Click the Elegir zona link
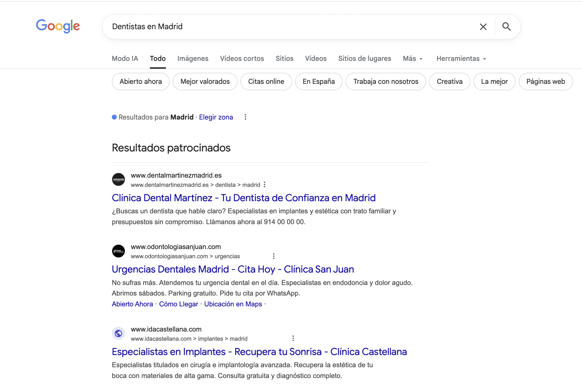This screenshot has width=582, height=391. coord(216,117)
